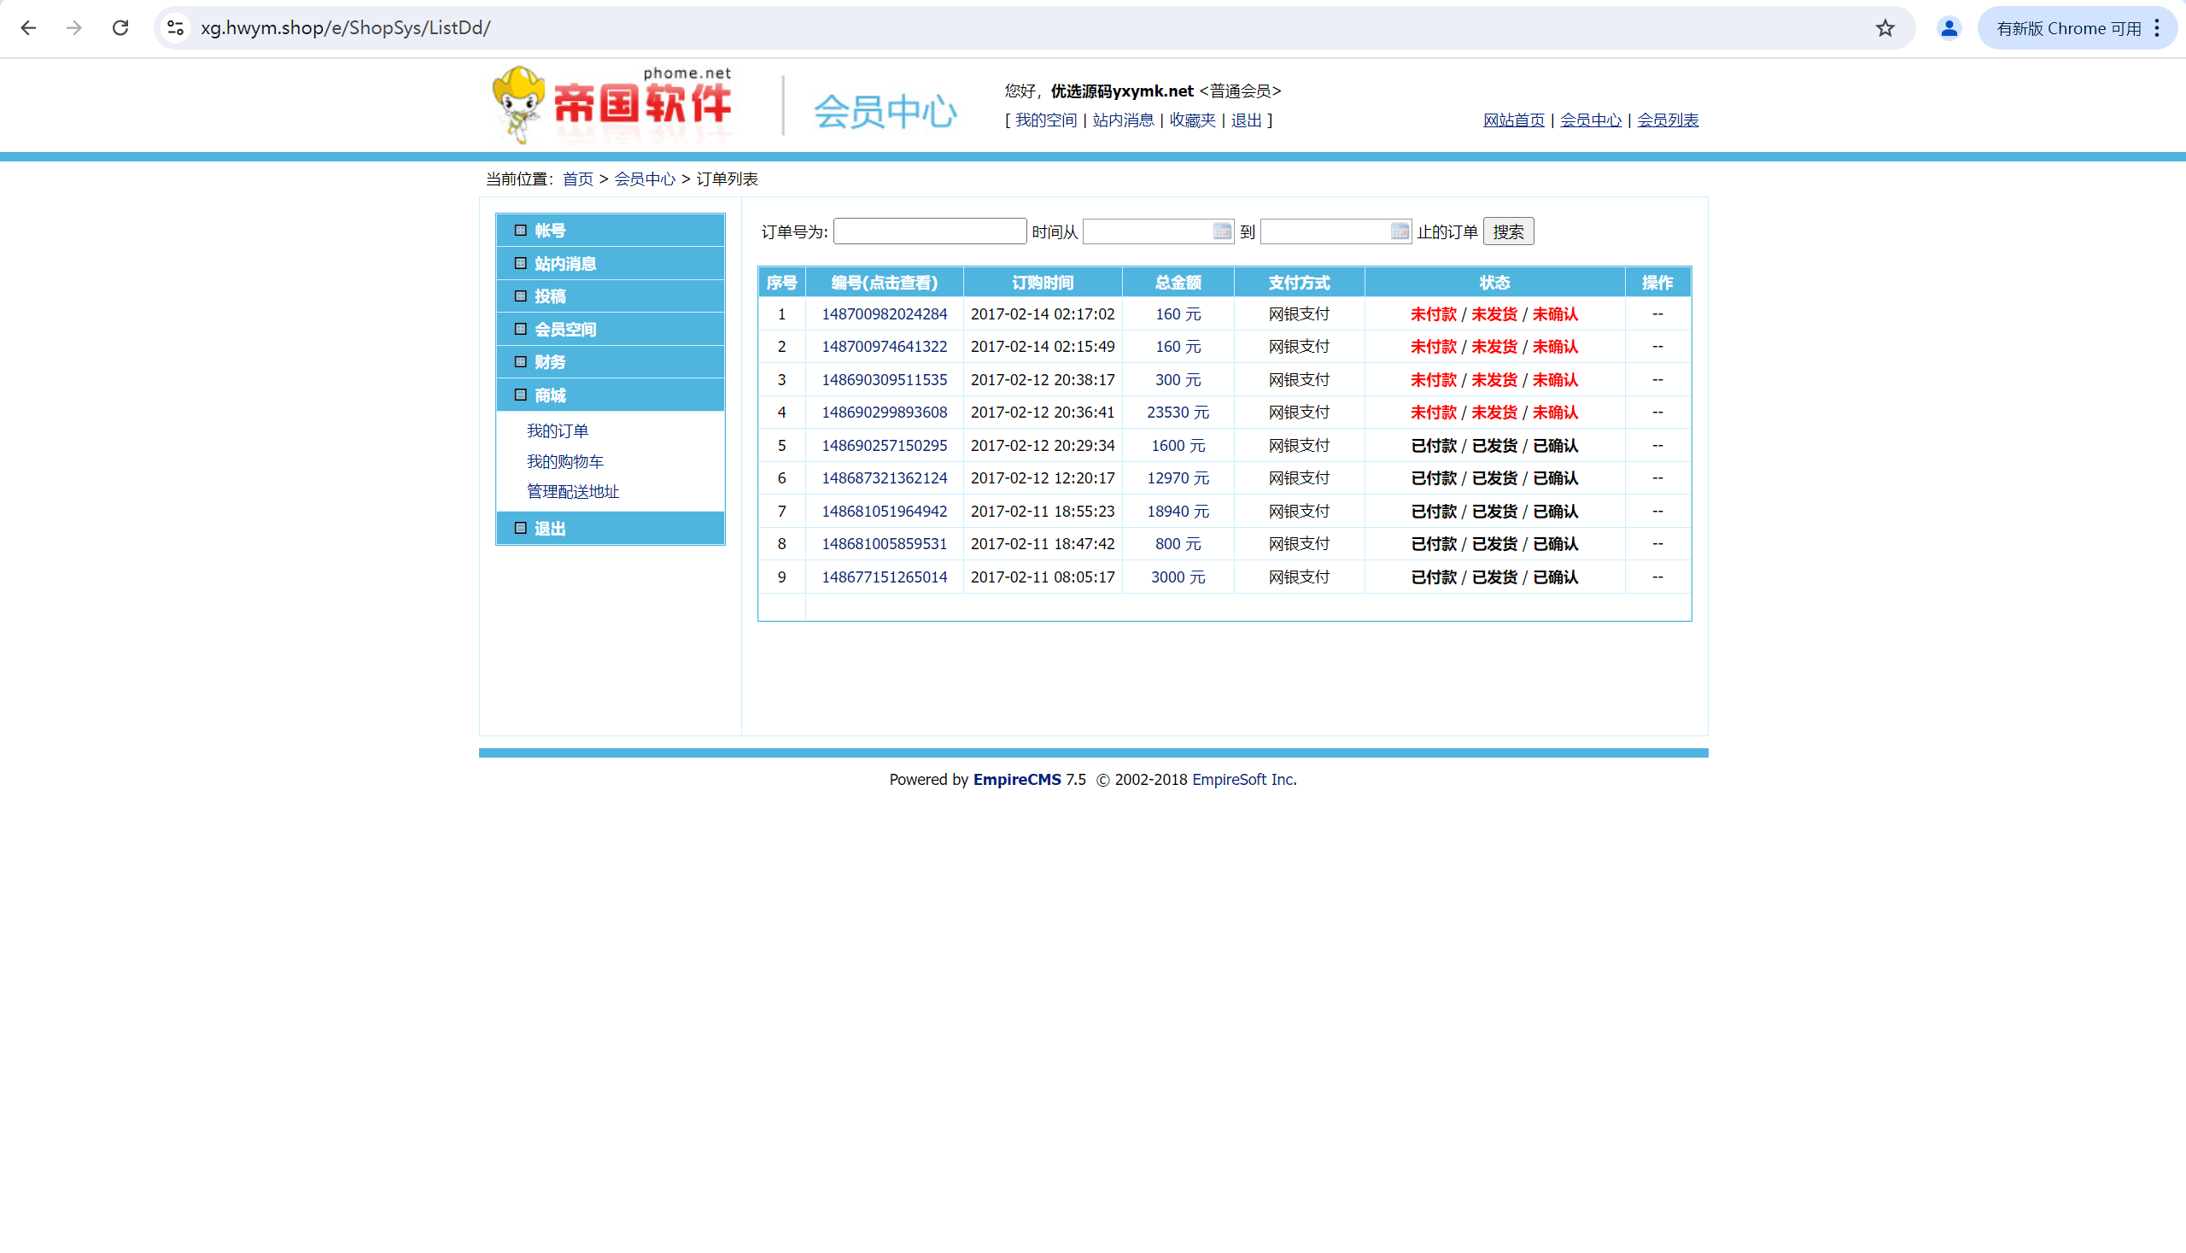2186x1253 pixels.
Task: Go to 网站首页 link
Action: (1513, 120)
